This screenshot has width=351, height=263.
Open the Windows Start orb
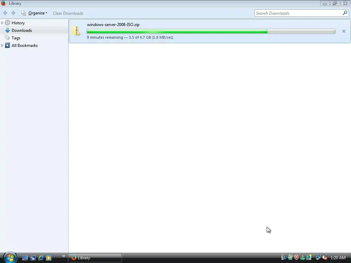tap(10, 258)
